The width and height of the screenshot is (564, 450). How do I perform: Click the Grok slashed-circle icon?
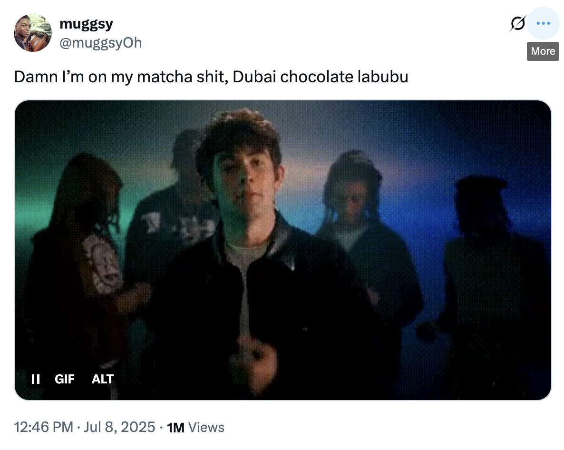(517, 23)
